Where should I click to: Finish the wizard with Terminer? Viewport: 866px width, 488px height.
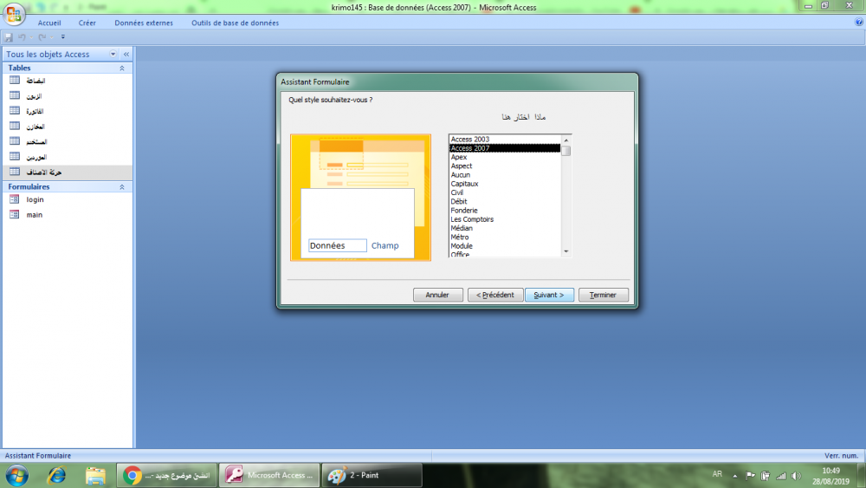(603, 295)
